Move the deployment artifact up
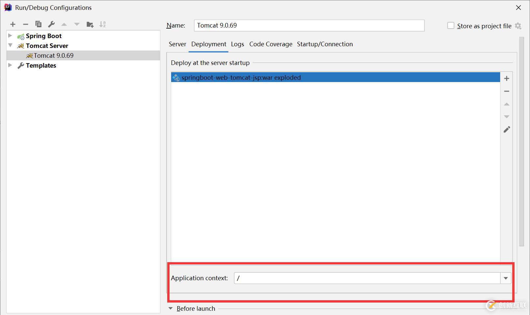 (x=507, y=104)
